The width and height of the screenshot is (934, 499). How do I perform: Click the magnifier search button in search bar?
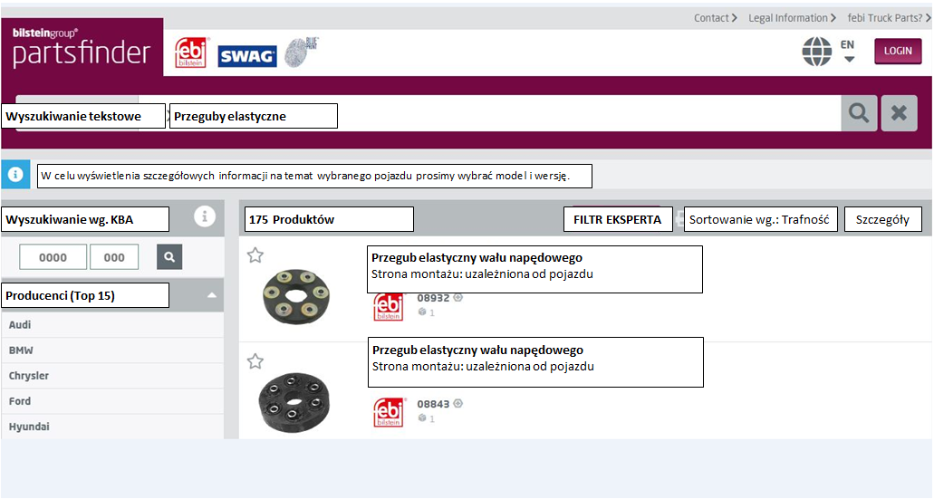859,113
